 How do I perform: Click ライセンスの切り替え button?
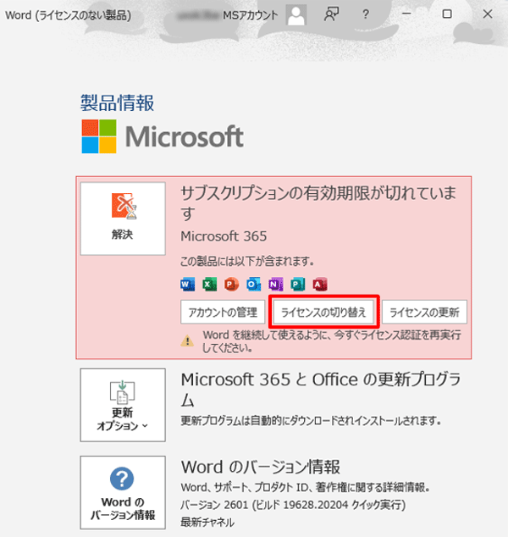click(x=323, y=313)
